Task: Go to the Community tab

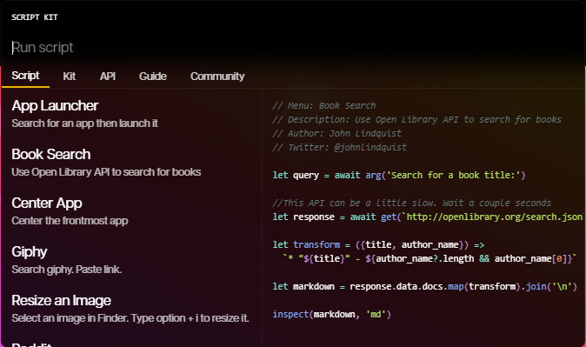Action: (x=217, y=77)
